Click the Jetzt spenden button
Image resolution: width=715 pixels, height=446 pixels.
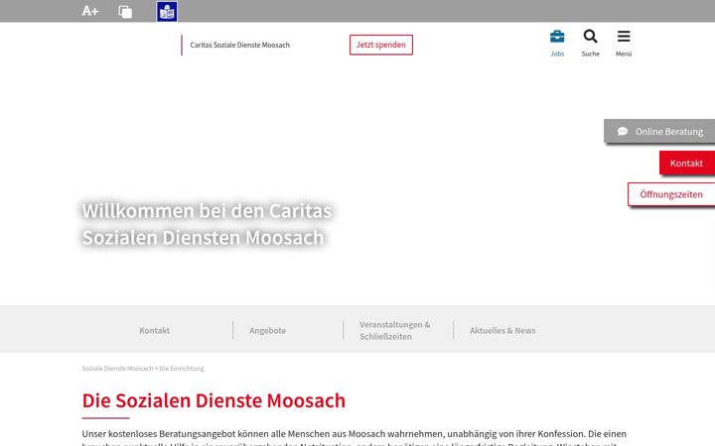click(x=381, y=45)
